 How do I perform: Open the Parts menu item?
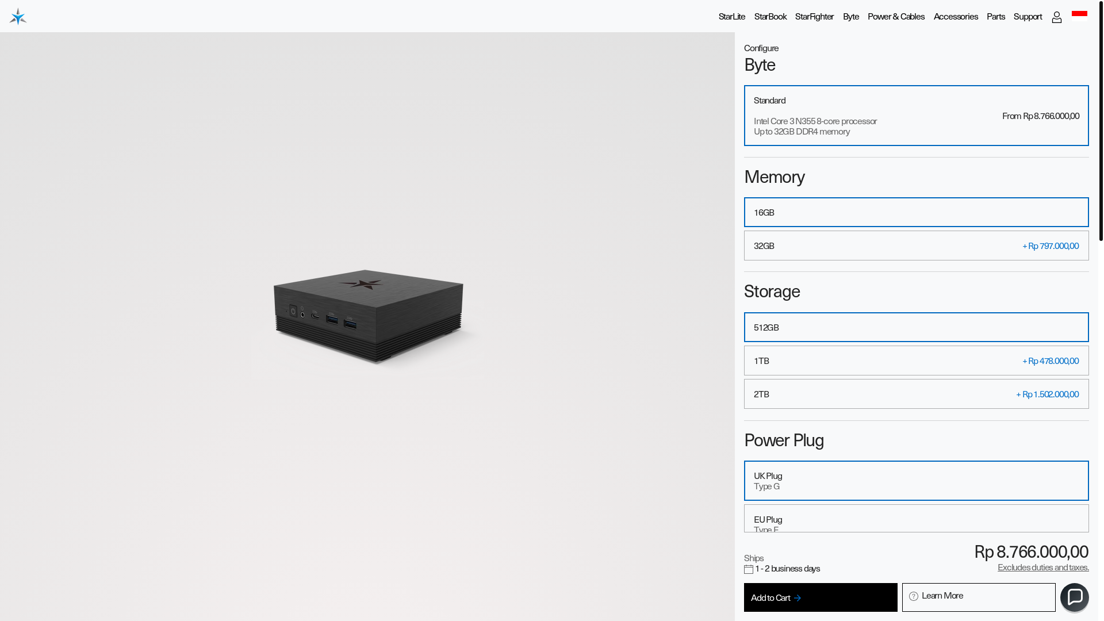click(x=995, y=16)
